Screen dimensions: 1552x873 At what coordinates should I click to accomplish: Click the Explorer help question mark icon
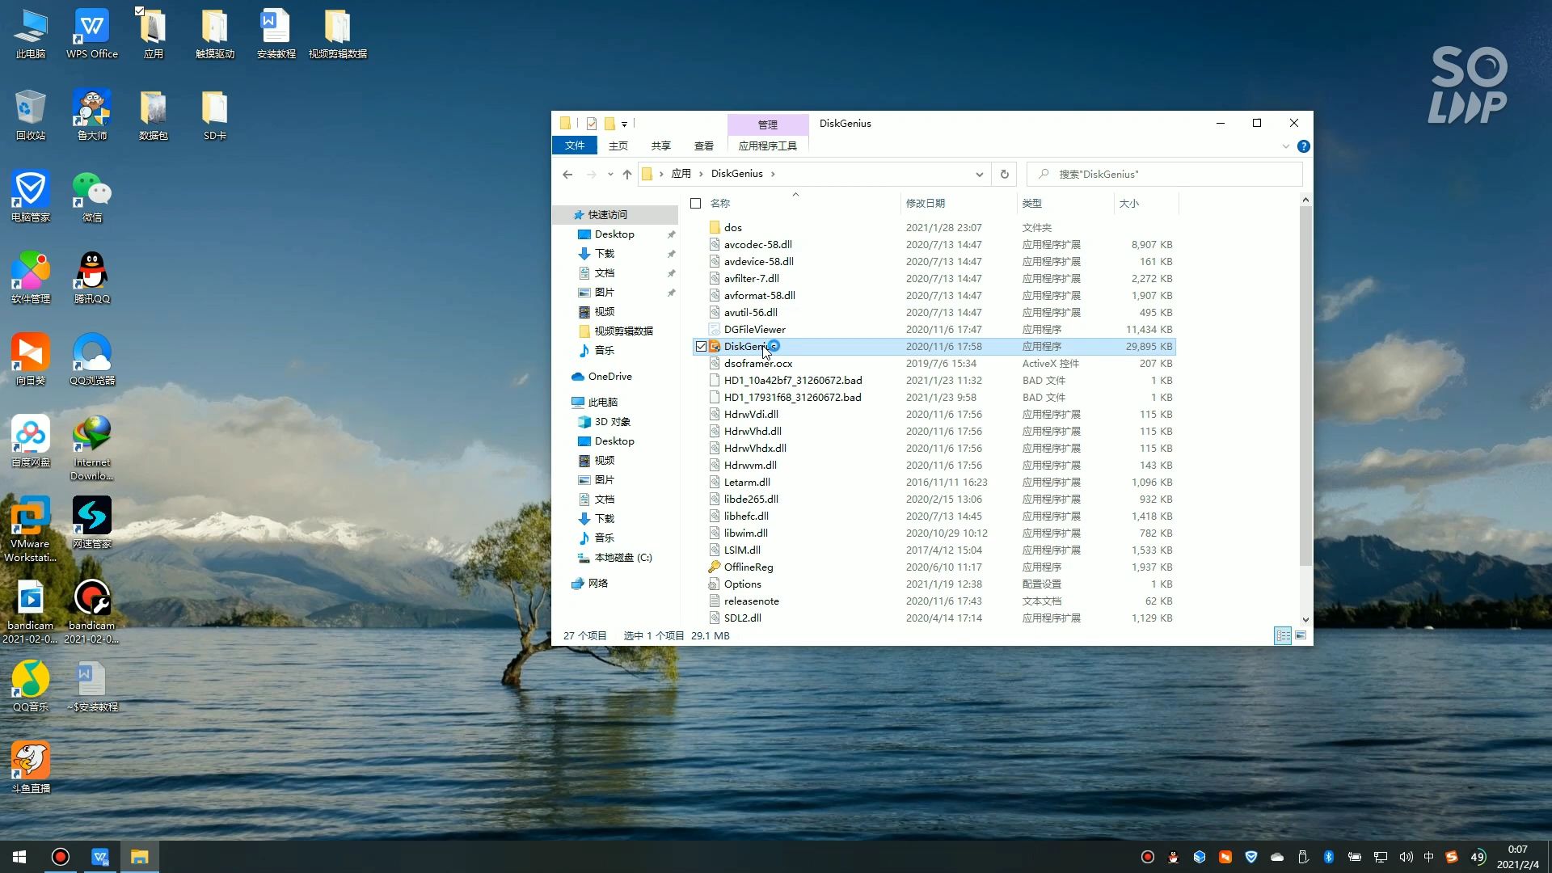1303,146
